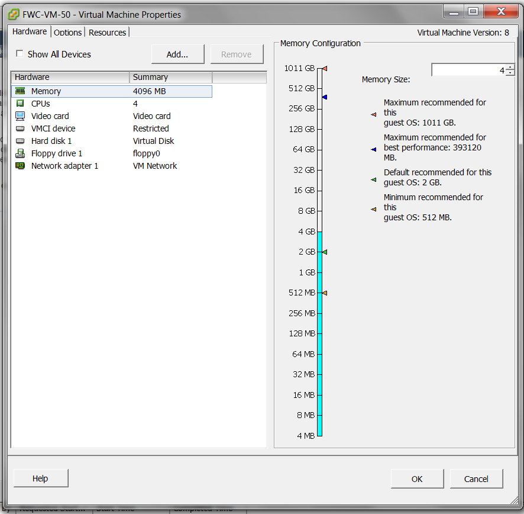Click the 4096 MB summary value
This screenshot has width=524, height=514.
click(150, 91)
